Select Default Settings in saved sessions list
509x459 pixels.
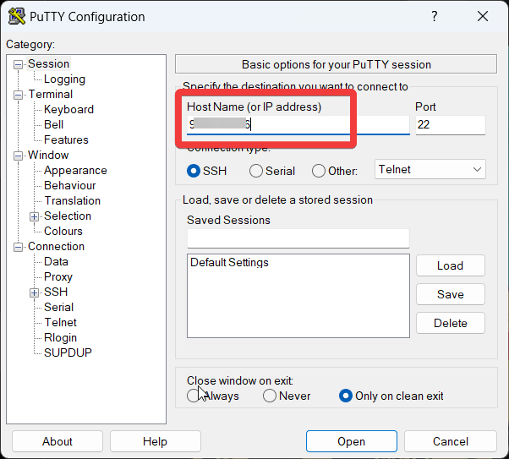(229, 263)
